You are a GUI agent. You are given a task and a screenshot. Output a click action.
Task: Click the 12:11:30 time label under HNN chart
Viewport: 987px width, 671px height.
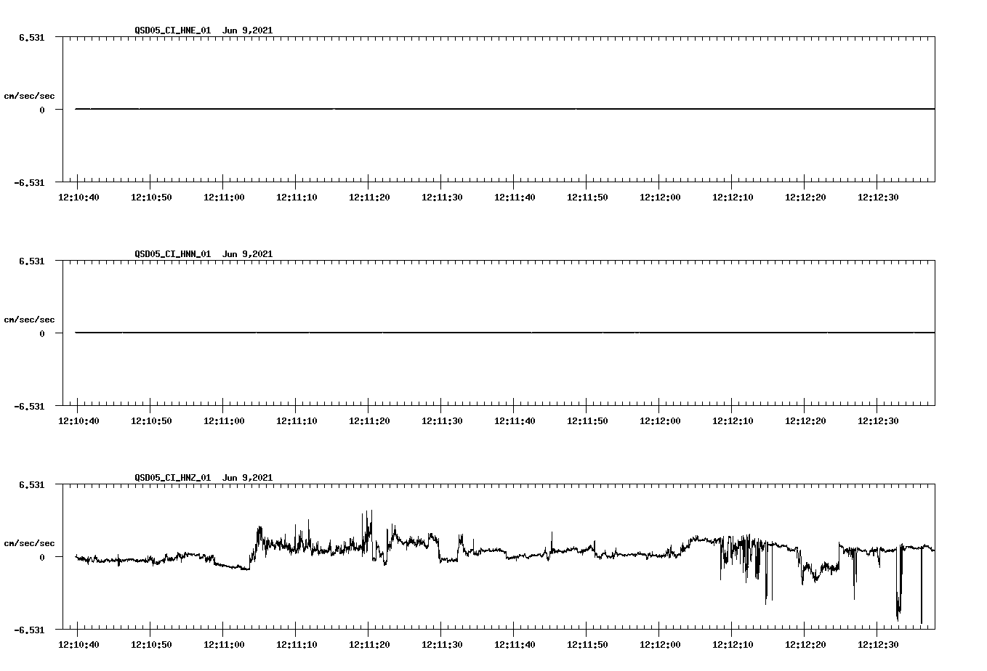[442, 421]
